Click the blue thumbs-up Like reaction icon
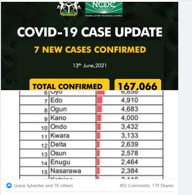 coord(9,185)
